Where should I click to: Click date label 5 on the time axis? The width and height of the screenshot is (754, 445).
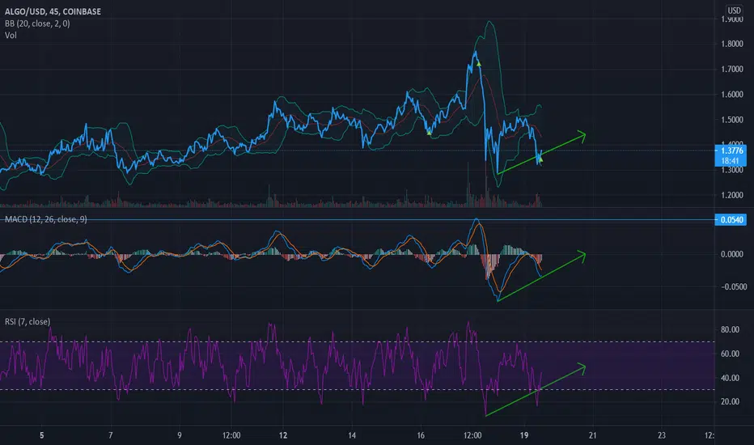pyautogui.click(x=42, y=435)
